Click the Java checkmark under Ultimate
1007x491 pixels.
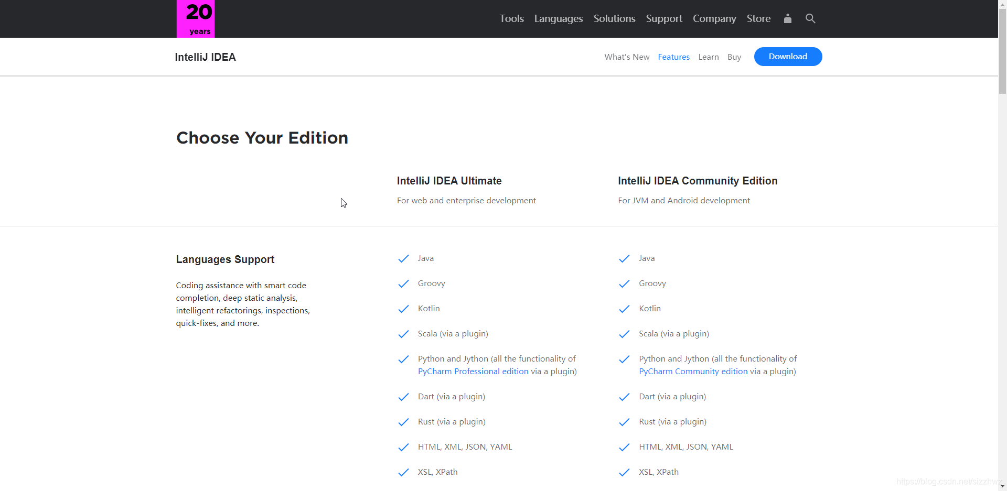point(403,258)
